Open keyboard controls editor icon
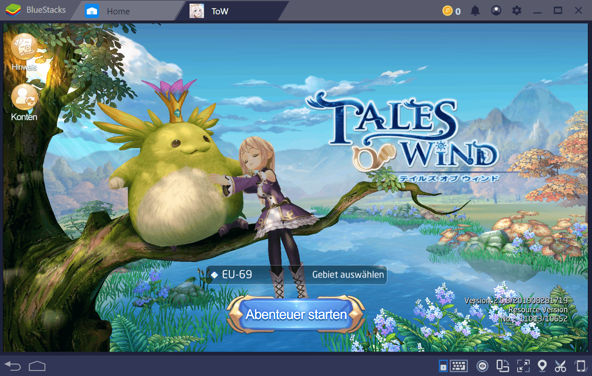Image resolution: width=592 pixels, height=376 pixels. click(x=459, y=366)
